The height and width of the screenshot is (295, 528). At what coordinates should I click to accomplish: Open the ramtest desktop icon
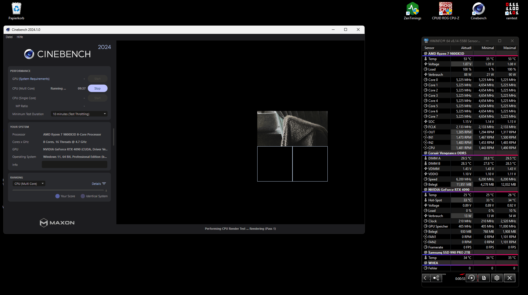click(x=512, y=11)
